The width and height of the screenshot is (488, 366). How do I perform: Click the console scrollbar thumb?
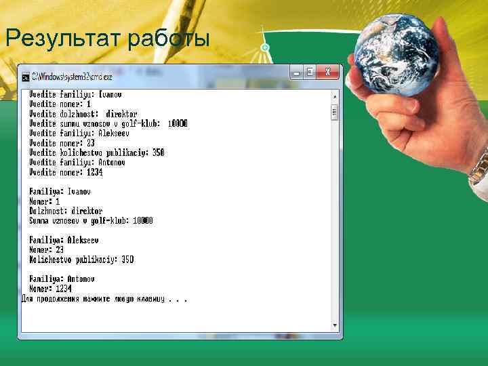[x=335, y=112]
